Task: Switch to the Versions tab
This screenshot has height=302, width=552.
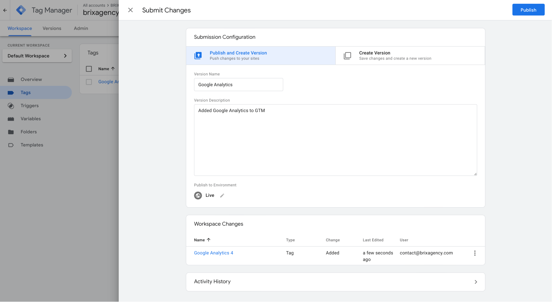Action: pos(52,28)
